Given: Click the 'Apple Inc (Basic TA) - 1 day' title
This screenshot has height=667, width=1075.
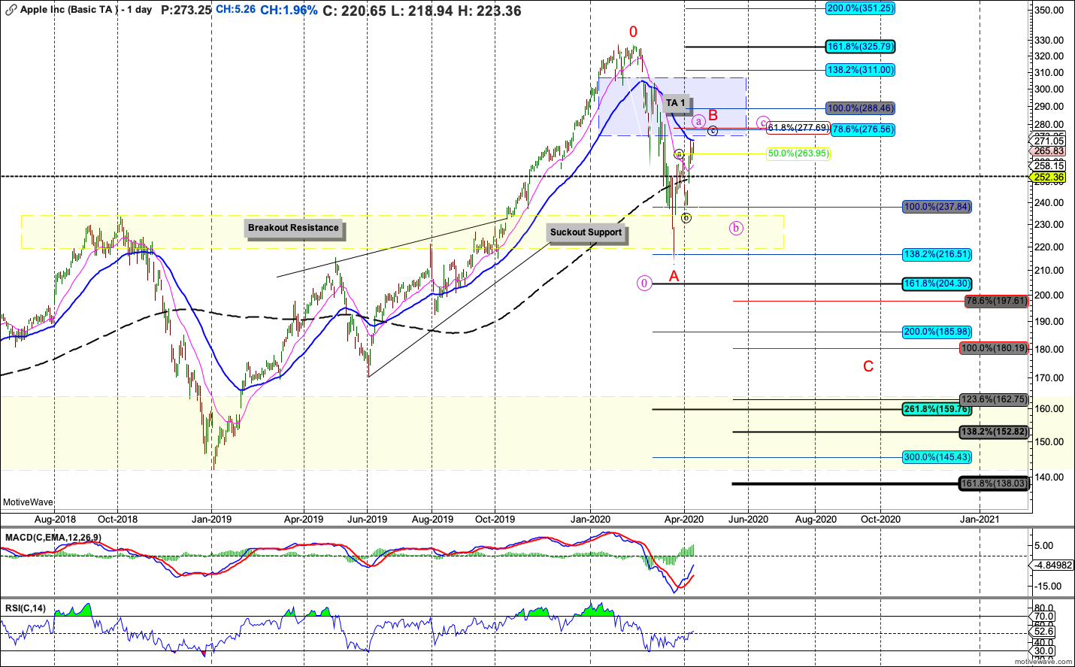Looking at the screenshot, I should pos(86,11).
